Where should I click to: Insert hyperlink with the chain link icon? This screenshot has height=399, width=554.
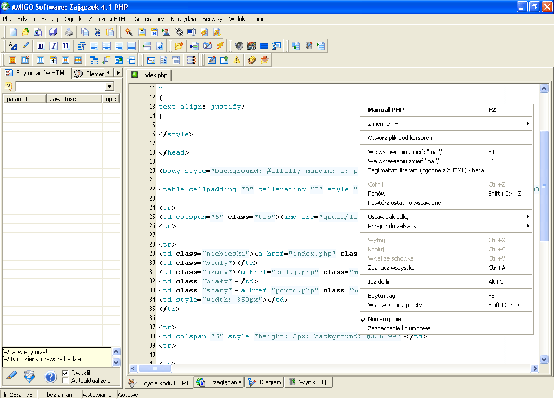point(179,32)
